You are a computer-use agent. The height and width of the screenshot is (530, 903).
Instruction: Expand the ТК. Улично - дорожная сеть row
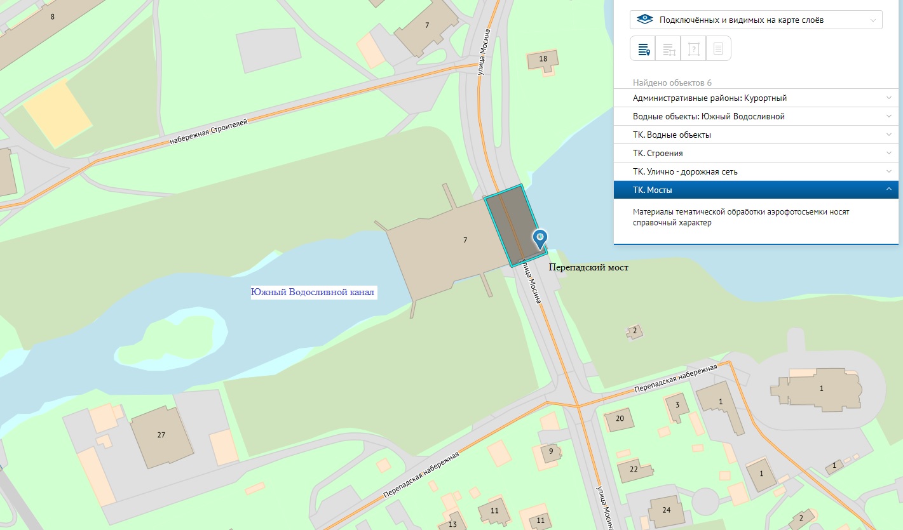click(x=756, y=172)
